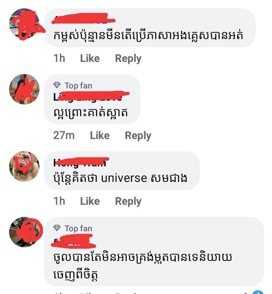This screenshot has height=294, width=272.
Task: Like the first comment about English language
Action: click(x=90, y=58)
